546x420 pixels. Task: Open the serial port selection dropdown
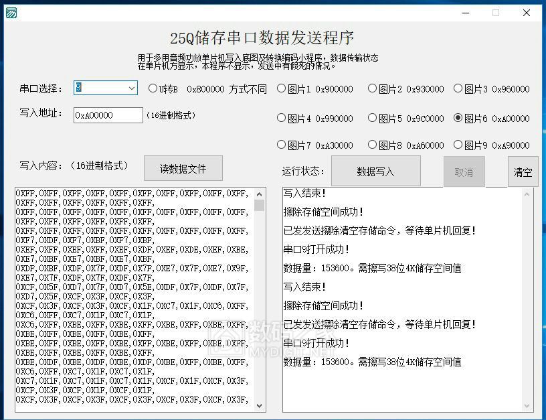tap(131, 88)
